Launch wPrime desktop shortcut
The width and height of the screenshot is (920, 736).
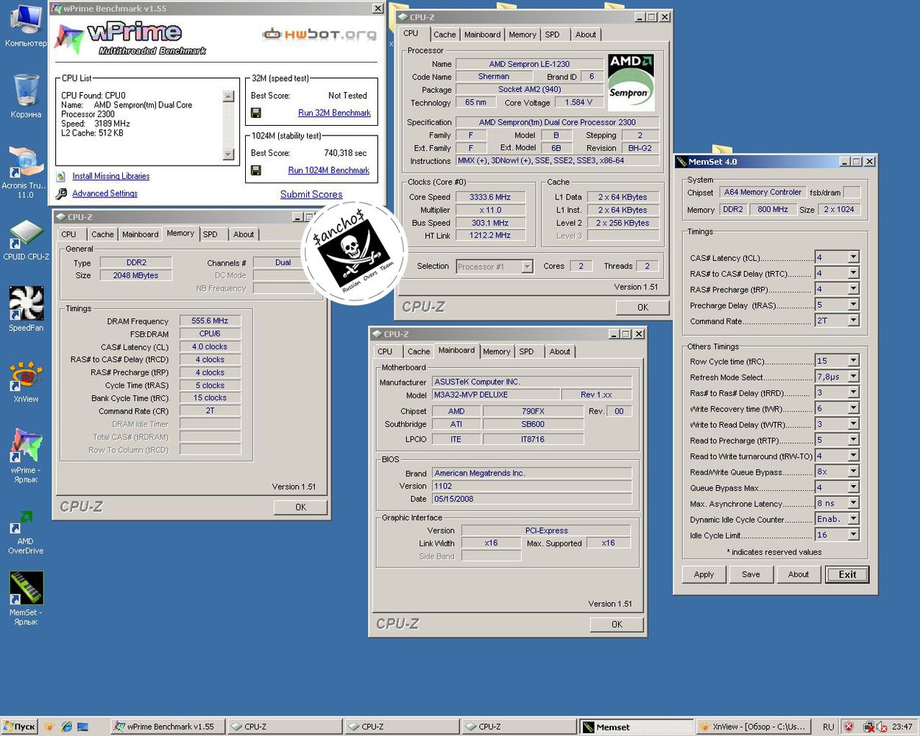coord(26,455)
